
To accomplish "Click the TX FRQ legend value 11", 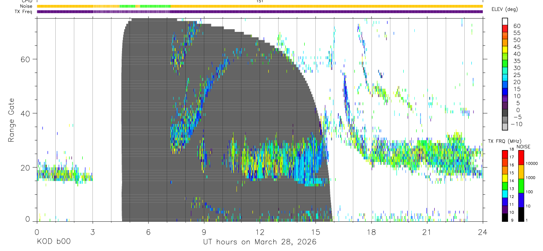I will click(512, 204).
